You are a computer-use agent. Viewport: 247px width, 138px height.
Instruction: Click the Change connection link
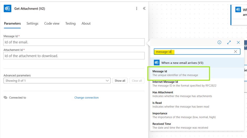[86, 98]
